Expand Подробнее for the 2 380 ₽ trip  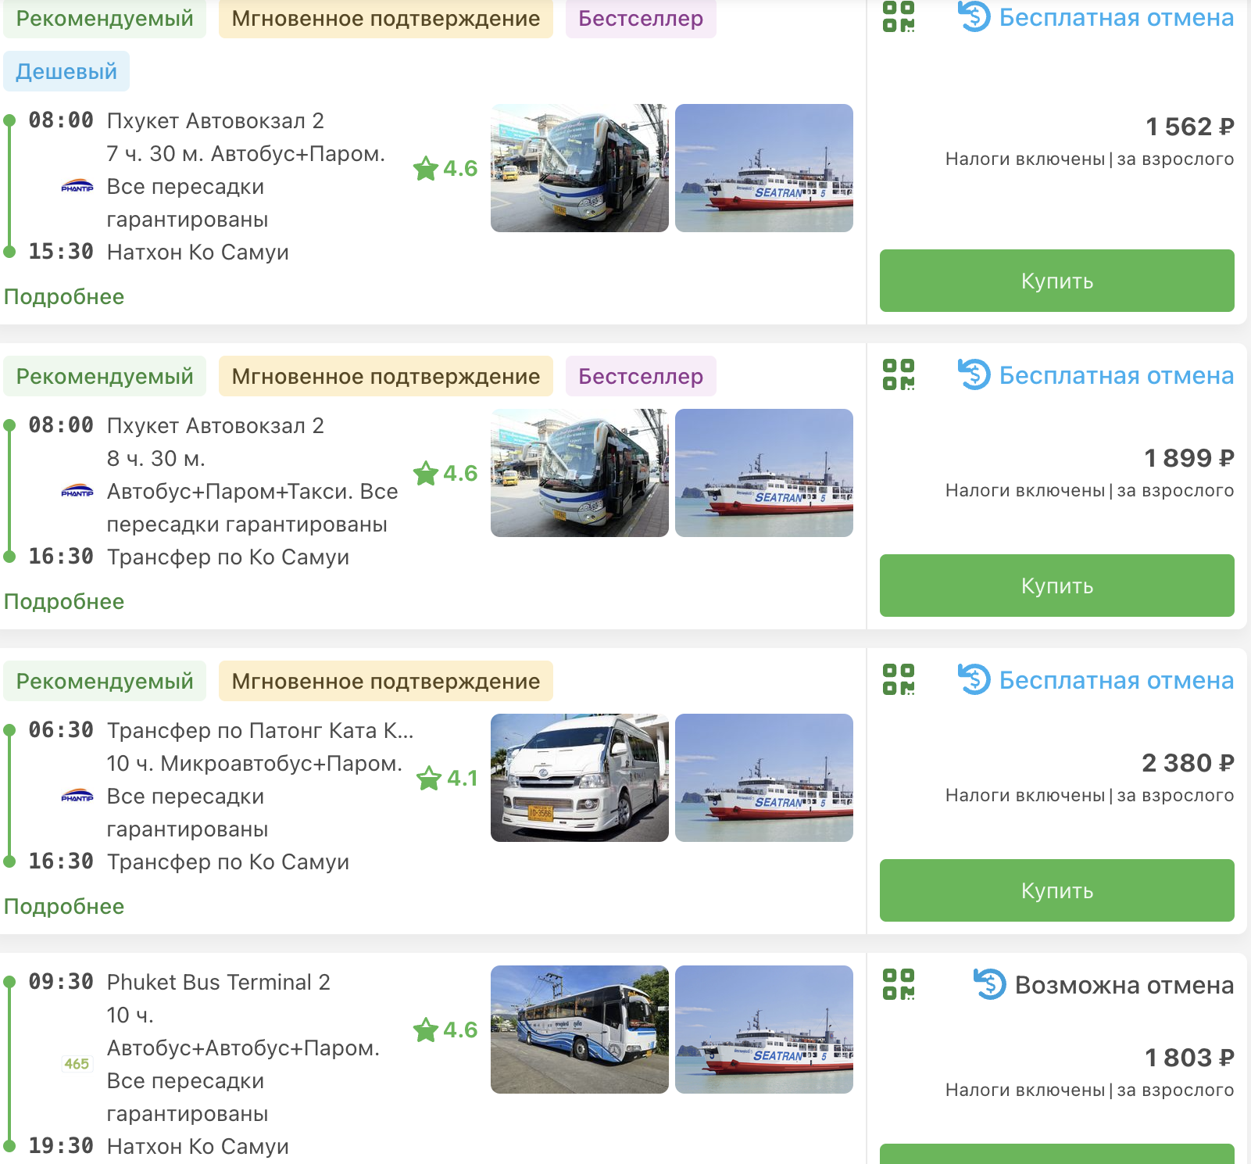64,907
